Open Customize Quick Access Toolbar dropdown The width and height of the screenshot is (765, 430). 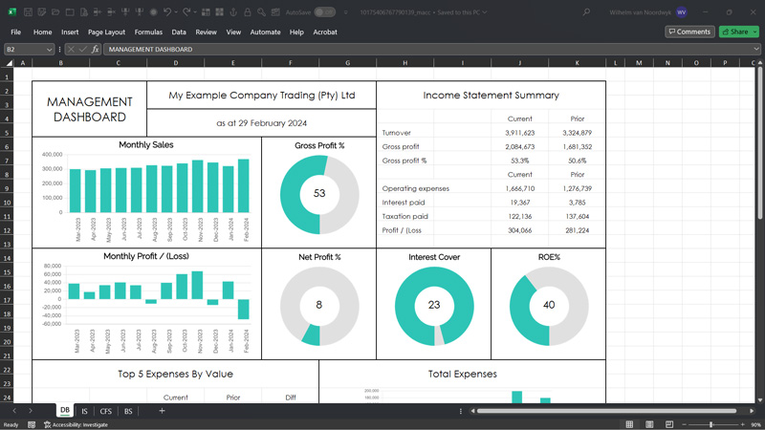(x=346, y=12)
